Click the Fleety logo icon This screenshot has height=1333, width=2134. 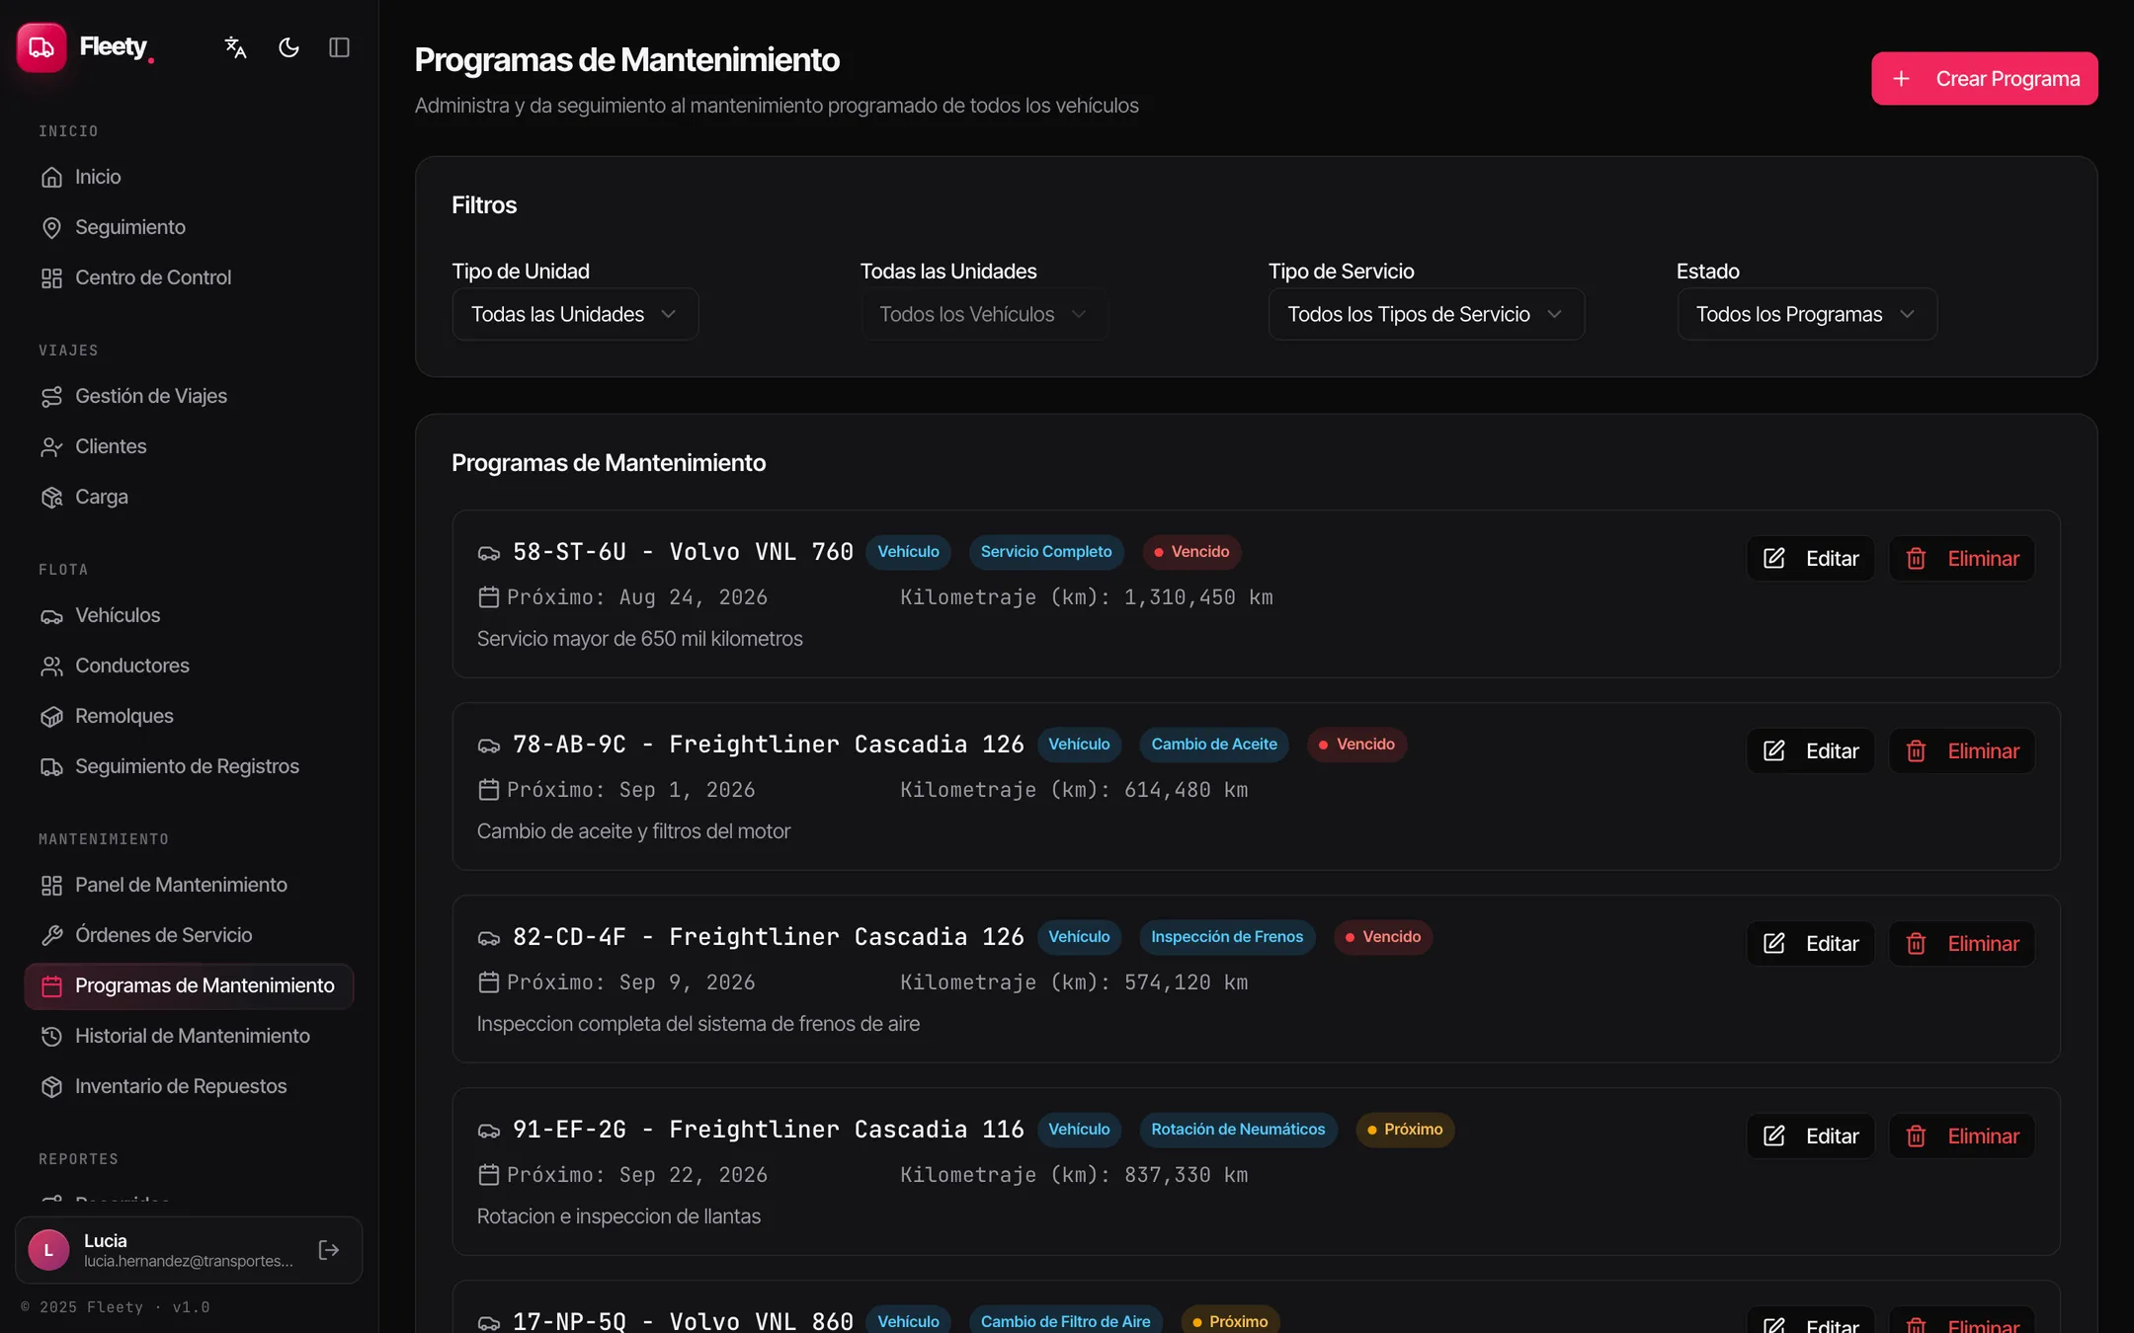click(41, 47)
